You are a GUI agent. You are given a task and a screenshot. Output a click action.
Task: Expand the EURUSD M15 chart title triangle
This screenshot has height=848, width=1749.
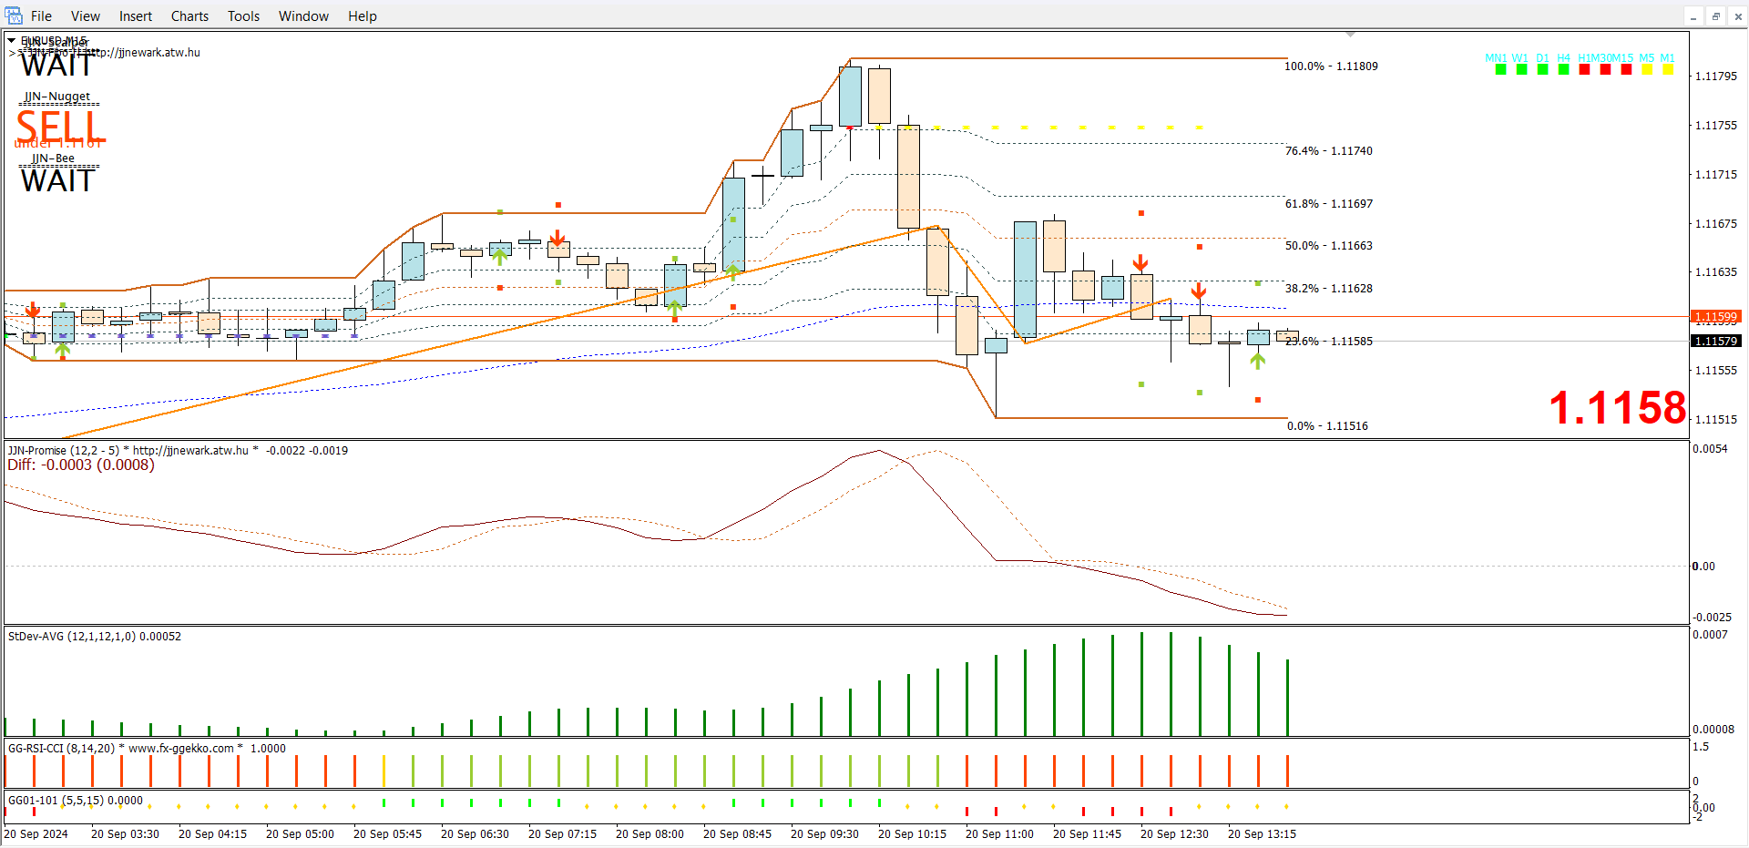click(11, 40)
